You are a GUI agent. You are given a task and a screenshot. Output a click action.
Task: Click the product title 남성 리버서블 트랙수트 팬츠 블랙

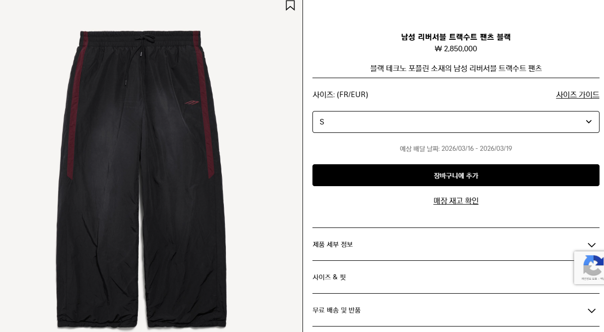click(x=456, y=37)
